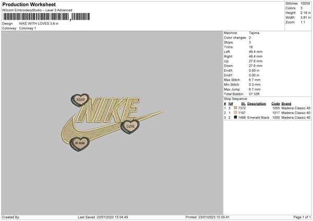This screenshot has width=313, height=221.
Task: Select the Down 27.6 mm value
Action: [x=256, y=66]
